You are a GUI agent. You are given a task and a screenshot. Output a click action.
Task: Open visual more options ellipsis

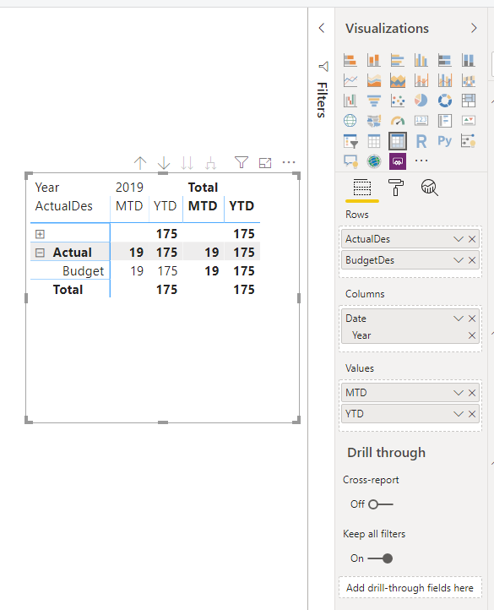coord(289,162)
